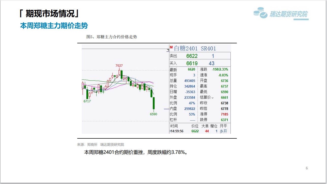Click the blue current price marker line
This screenshot has width=327, height=184.
pyautogui.click(x=166, y=109)
